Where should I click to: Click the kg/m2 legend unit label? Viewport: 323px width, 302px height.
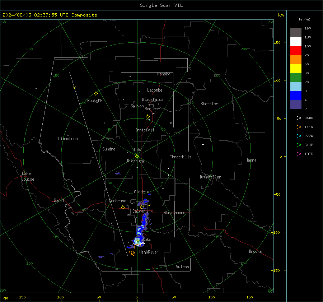pos(304,19)
